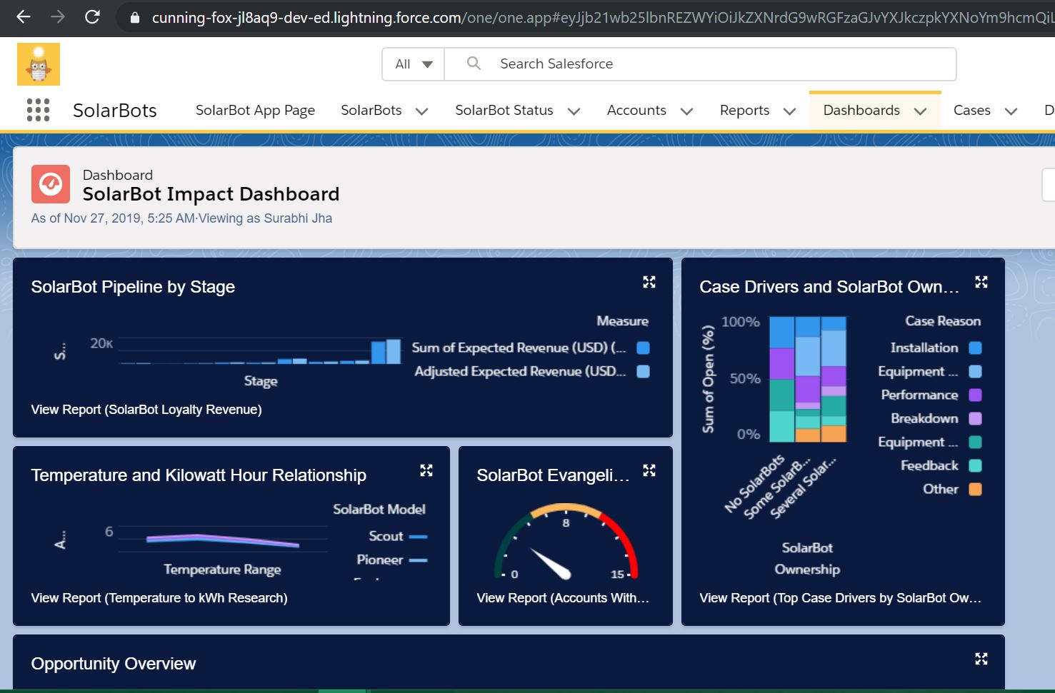Screen dimensions: 1055x693
Task: Click the Breakdown legend color swatch
Action: coord(975,418)
